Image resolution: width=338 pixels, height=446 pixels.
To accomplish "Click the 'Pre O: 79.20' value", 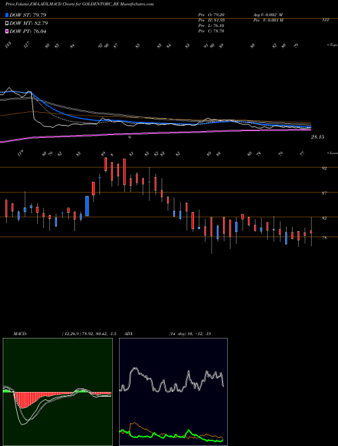I will pyautogui.click(x=211, y=15).
